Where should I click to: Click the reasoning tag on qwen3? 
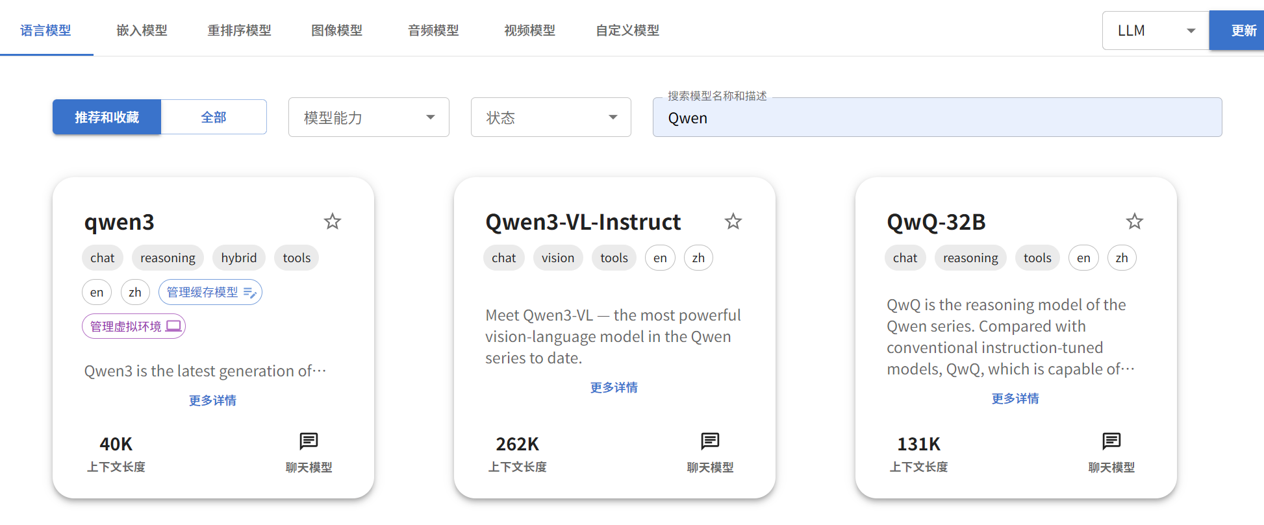[x=168, y=258]
